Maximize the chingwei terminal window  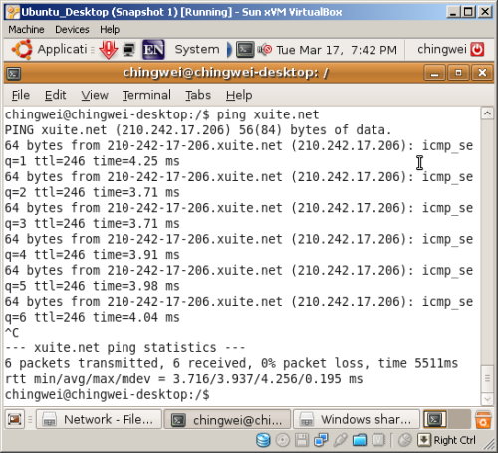pyautogui.click(x=458, y=73)
